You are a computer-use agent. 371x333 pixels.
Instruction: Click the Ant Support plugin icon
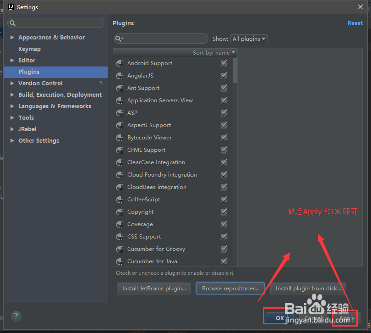pyautogui.click(x=120, y=88)
